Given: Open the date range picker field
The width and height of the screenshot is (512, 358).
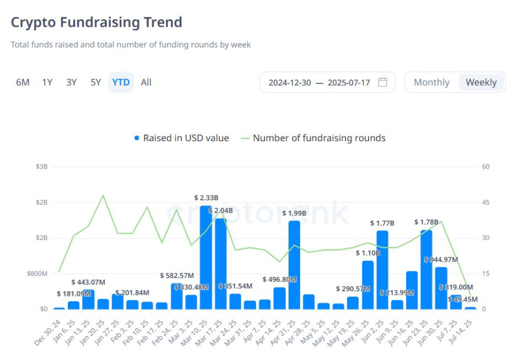Looking at the screenshot, I should [327, 82].
